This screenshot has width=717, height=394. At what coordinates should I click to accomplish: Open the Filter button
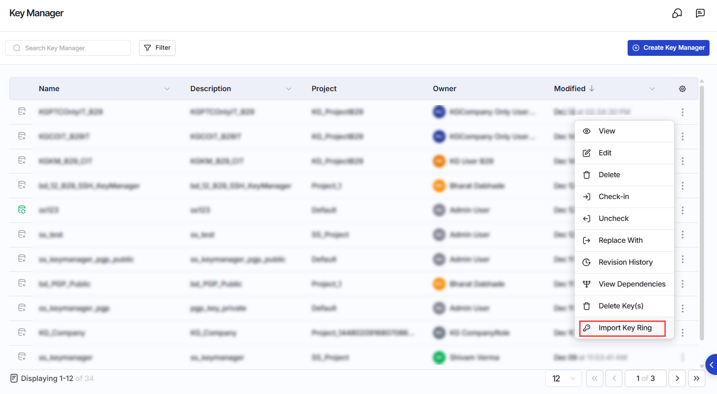point(157,48)
